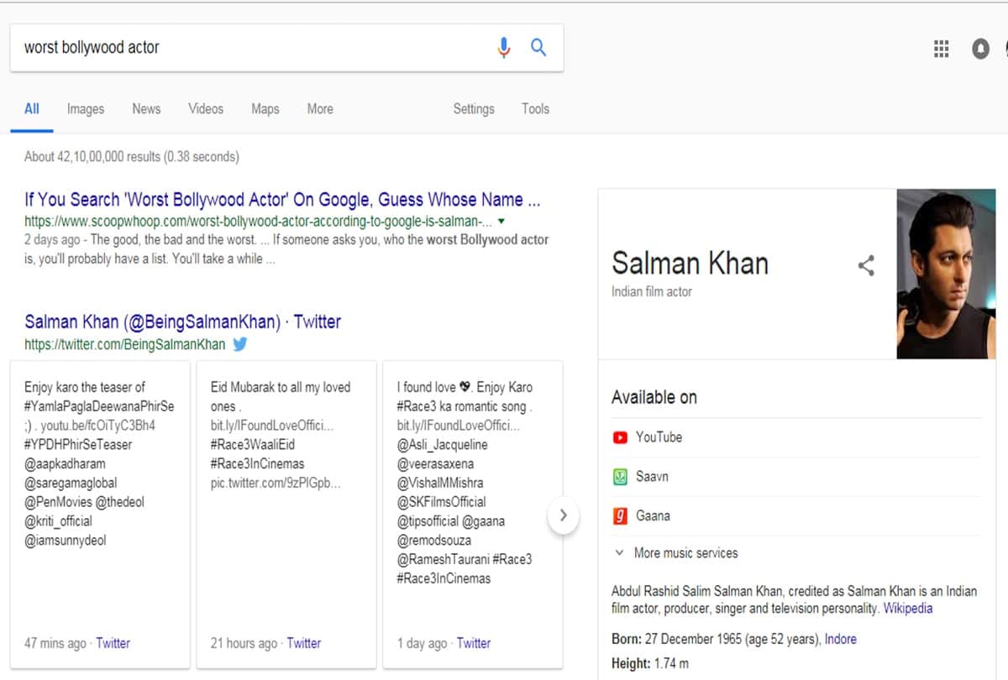Show next tweets with carousel arrow
Screen dimensions: 1008x680
pyautogui.click(x=563, y=515)
